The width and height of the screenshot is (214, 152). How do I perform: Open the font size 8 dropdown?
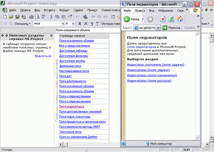(x=73, y=24)
